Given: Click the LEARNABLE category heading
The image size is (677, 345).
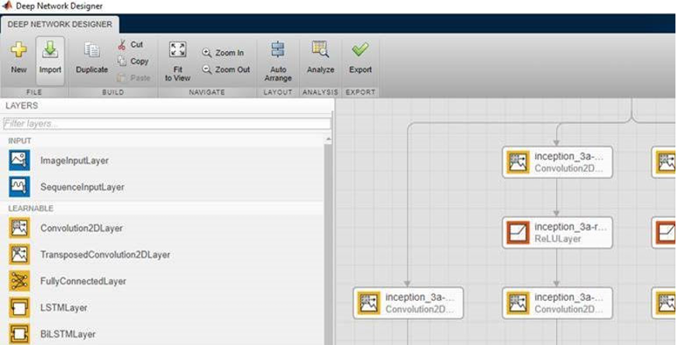Looking at the screenshot, I should (31, 208).
